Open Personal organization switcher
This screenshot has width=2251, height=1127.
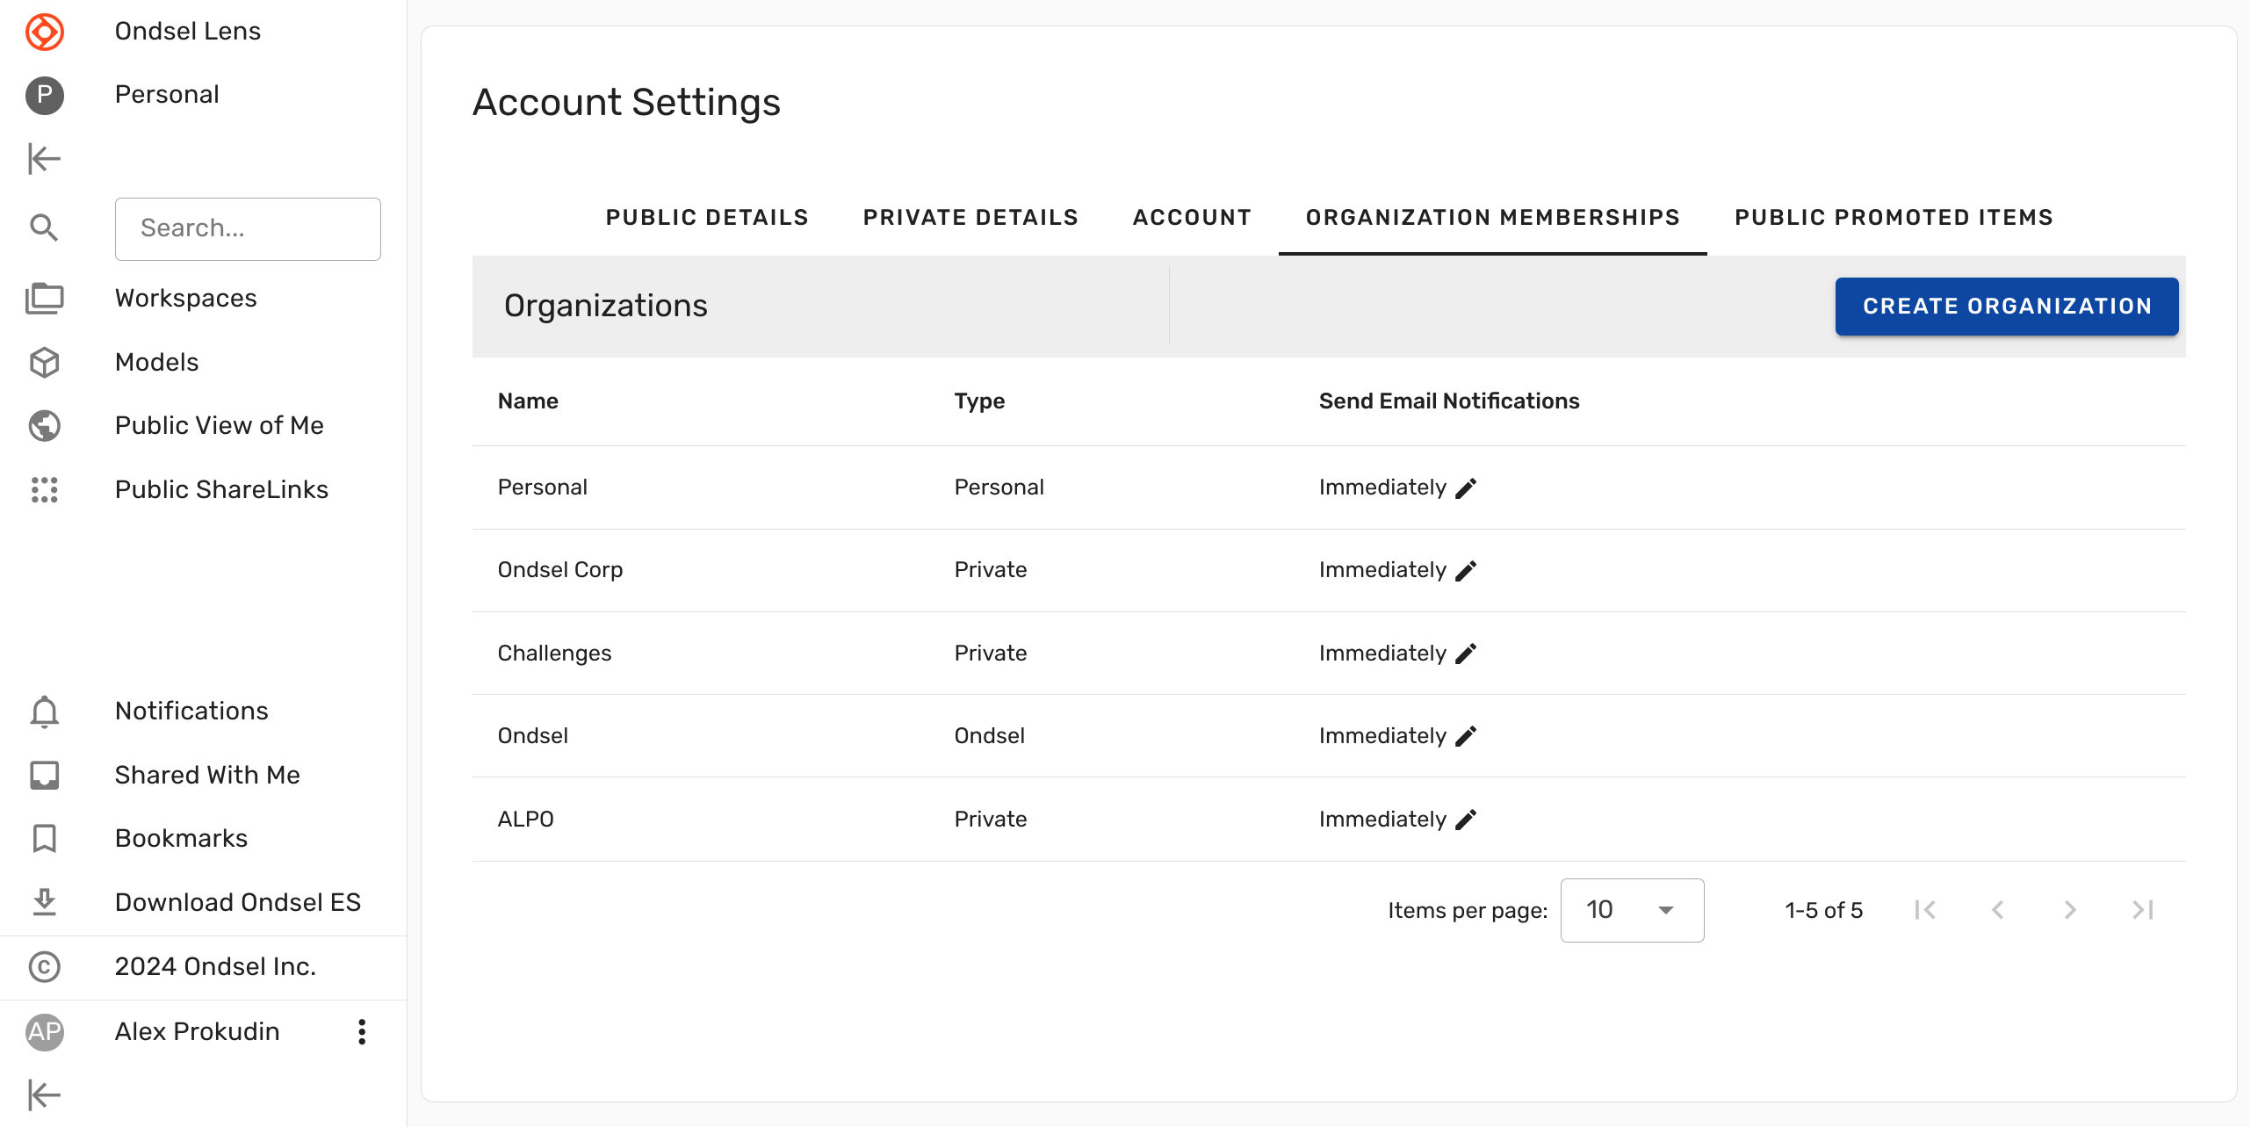[x=167, y=95]
